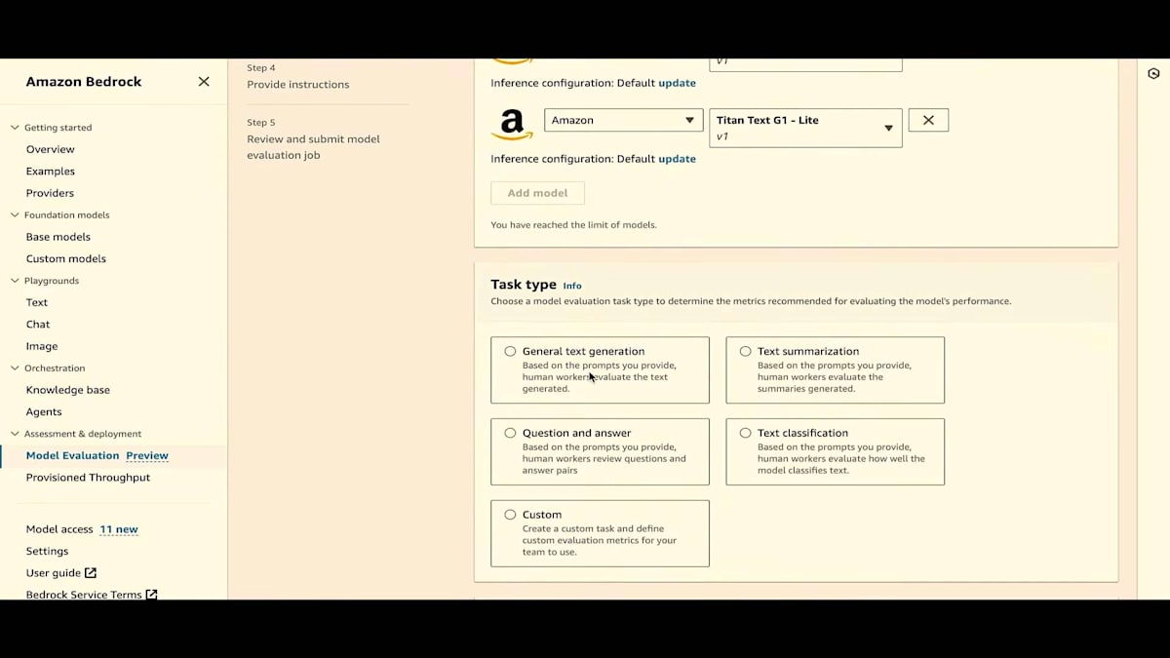Click update link for Titan inference configuration
This screenshot has width=1170, height=658.
pos(678,159)
